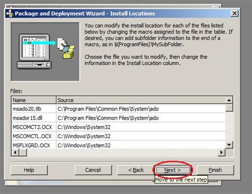
Task: Click the Source column header
Action: point(141,100)
